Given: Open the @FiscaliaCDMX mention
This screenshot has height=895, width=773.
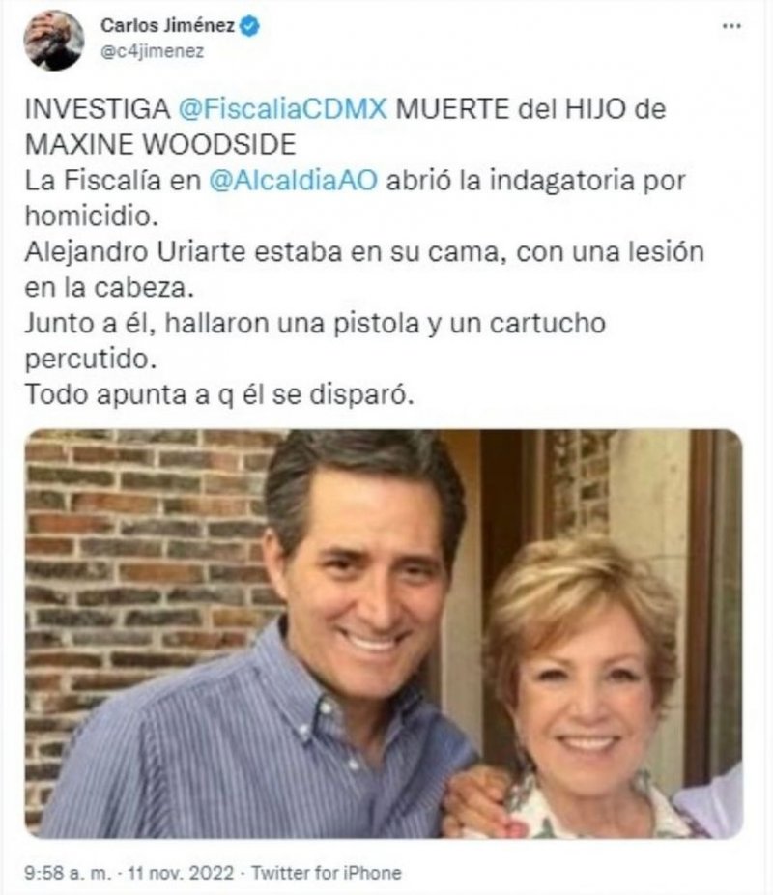Looking at the screenshot, I should coord(283,108).
